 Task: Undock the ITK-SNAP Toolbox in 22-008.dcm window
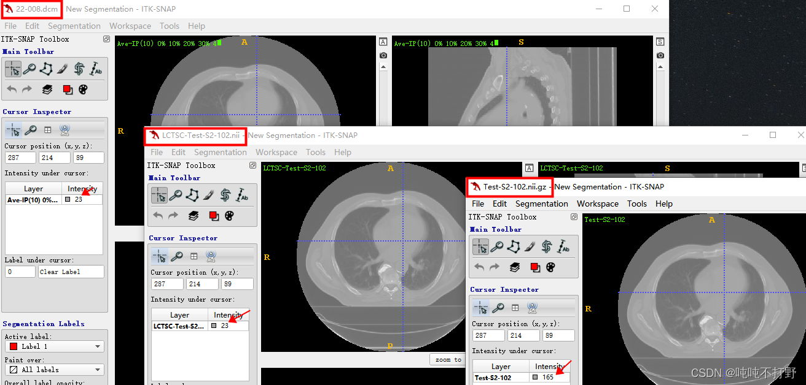[106, 39]
